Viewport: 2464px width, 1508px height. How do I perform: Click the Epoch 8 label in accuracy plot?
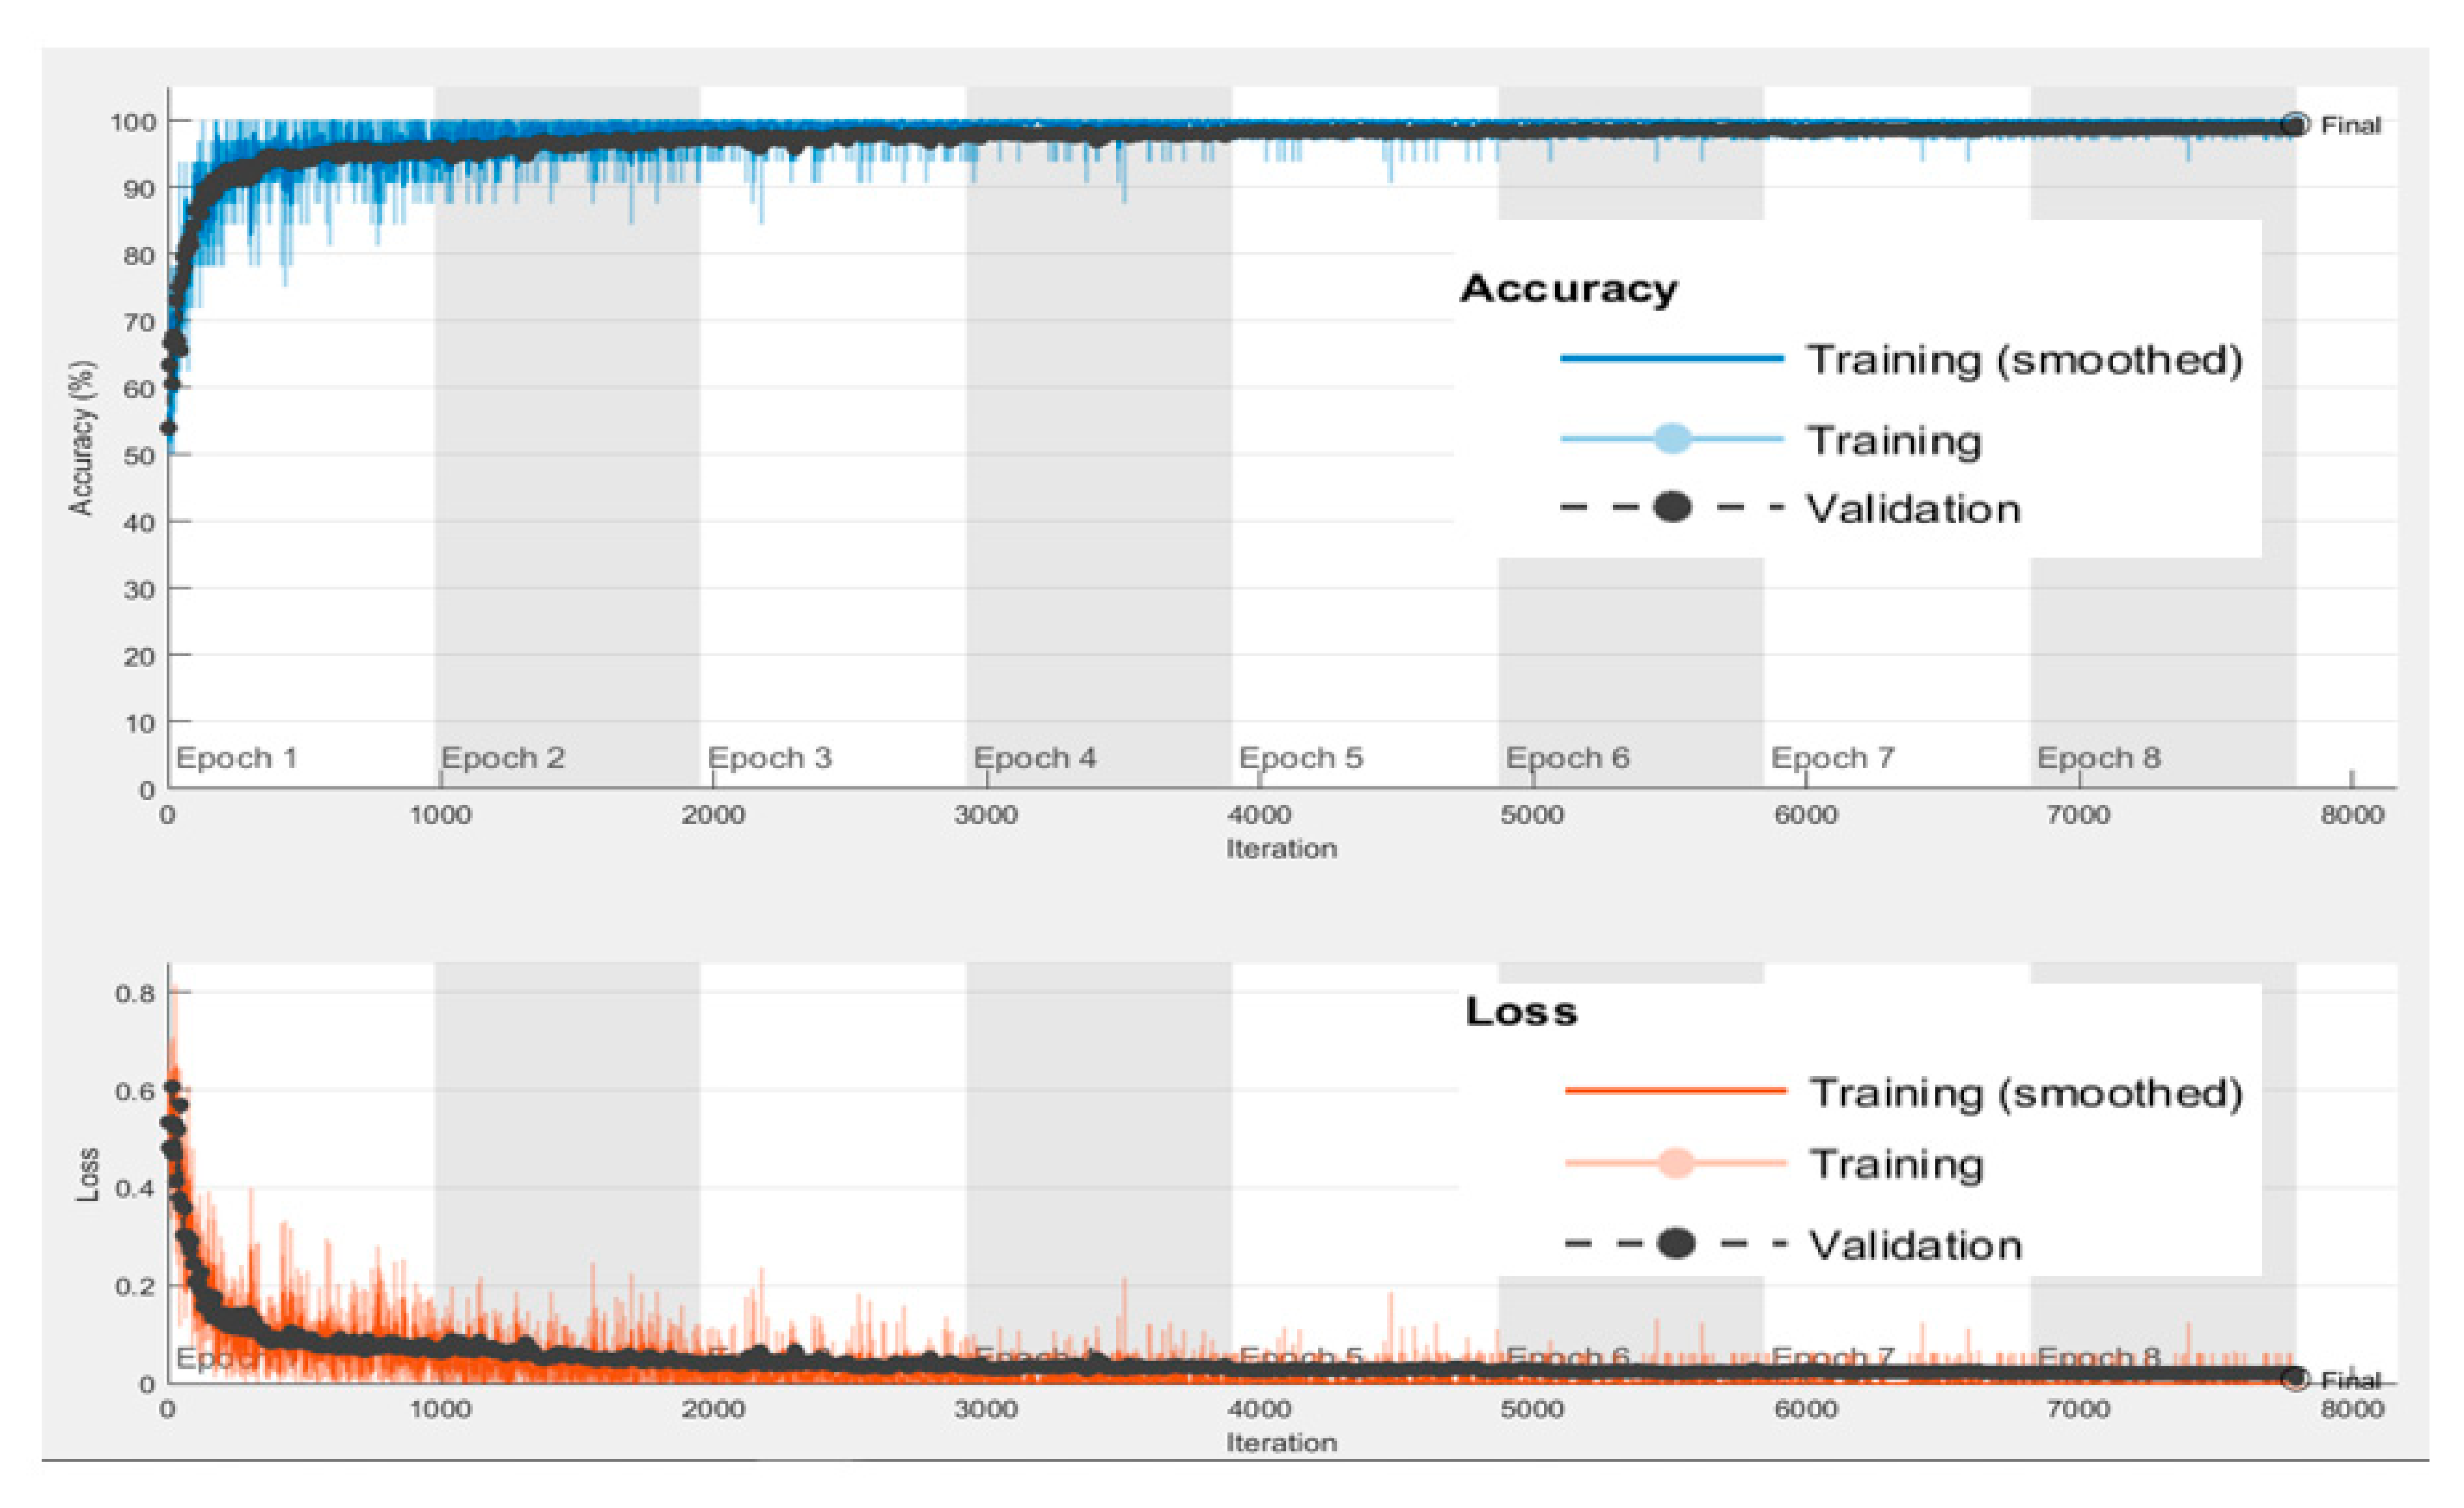pos(2099,758)
